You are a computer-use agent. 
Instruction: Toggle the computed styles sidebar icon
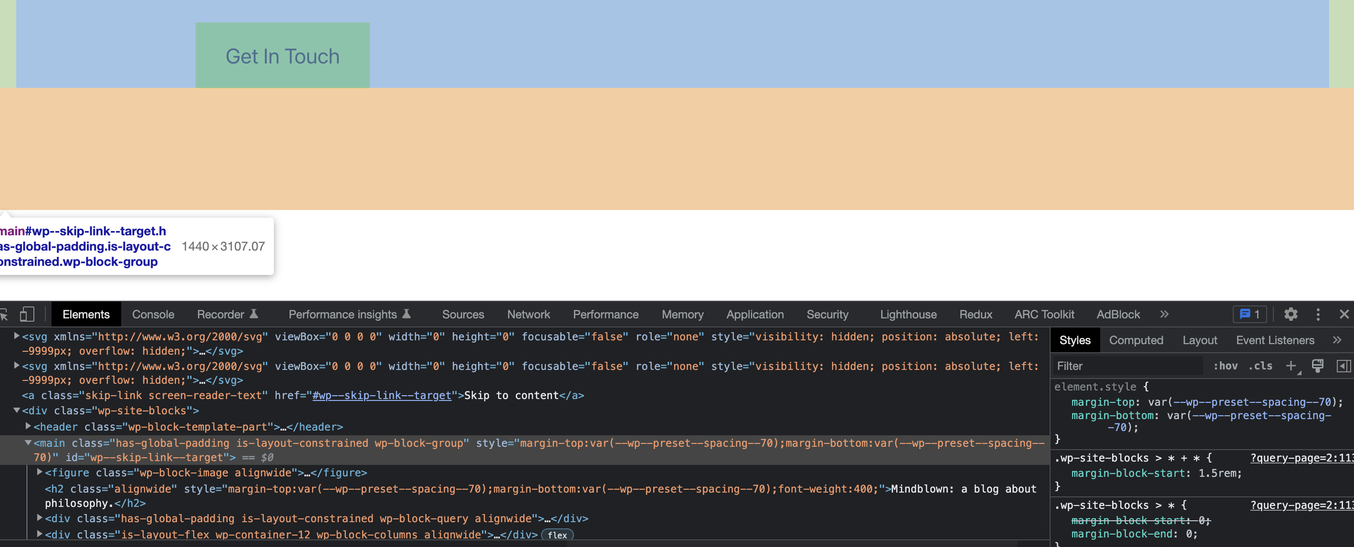click(x=1343, y=366)
